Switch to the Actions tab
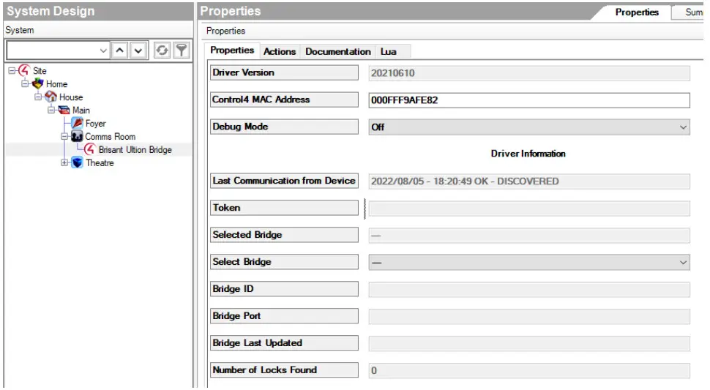The image size is (710, 390). click(280, 51)
